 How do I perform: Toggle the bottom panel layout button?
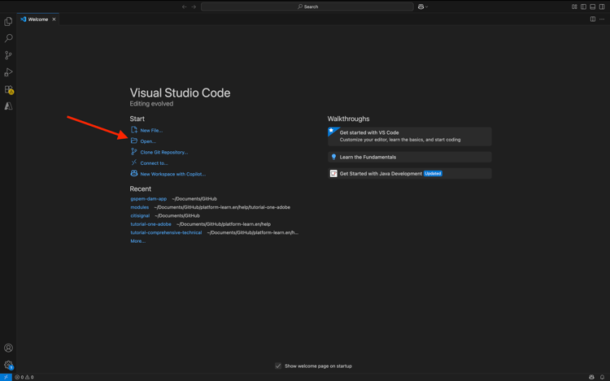(592, 6)
